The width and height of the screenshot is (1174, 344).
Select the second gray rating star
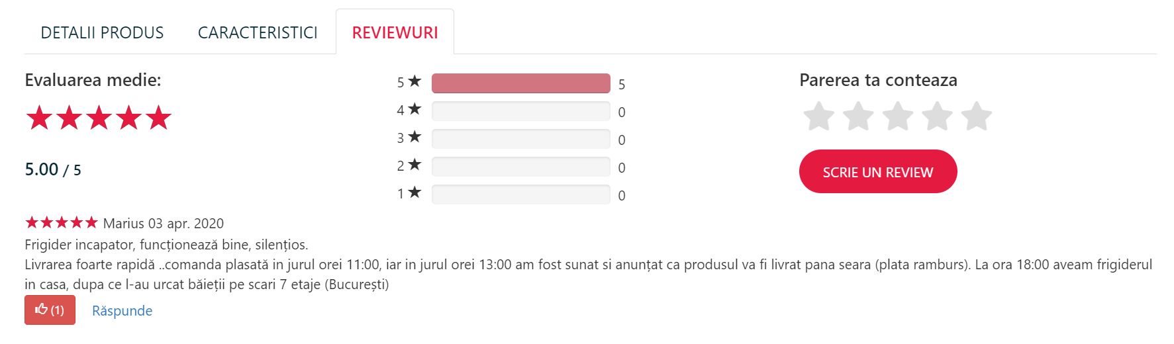click(x=858, y=116)
